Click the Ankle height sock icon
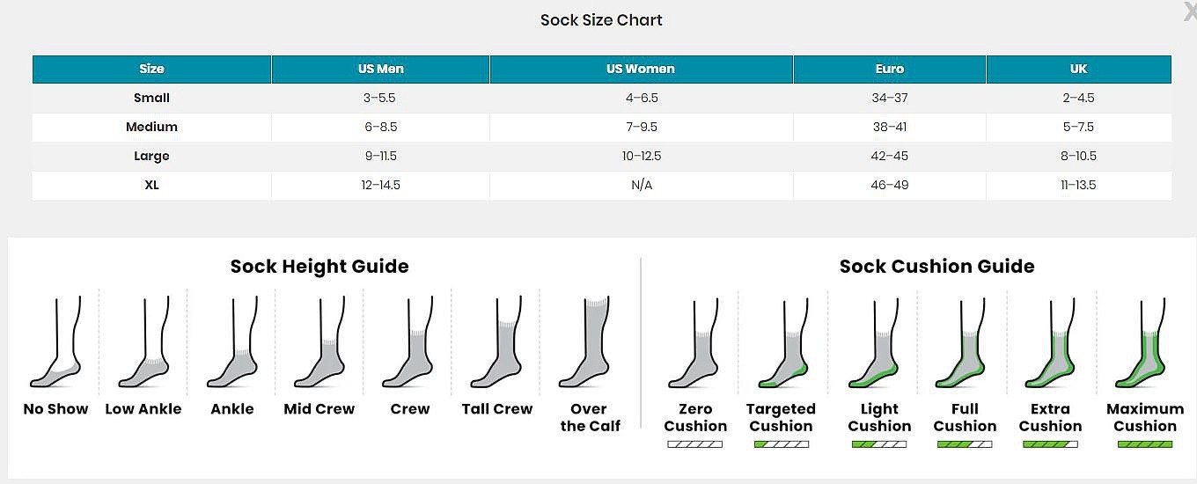Image resolution: width=1197 pixels, height=484 pixels. pyautogui.click(x=232, y=342)
